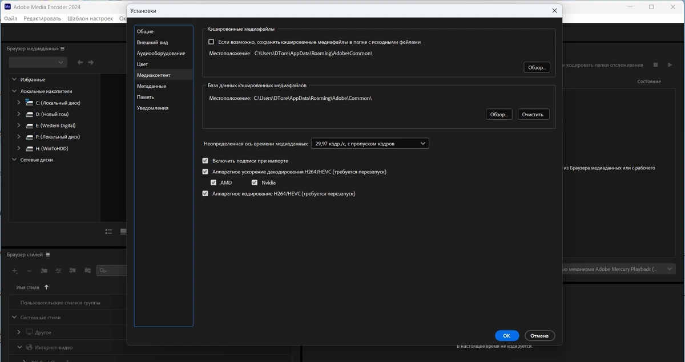The image size is (685, 362).
Task: Open the Media Browser panel menu icon
Action: (63, 49)
